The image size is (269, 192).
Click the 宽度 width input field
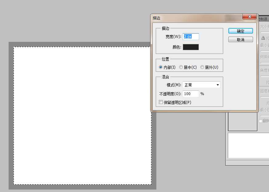[x=191, y=36]
